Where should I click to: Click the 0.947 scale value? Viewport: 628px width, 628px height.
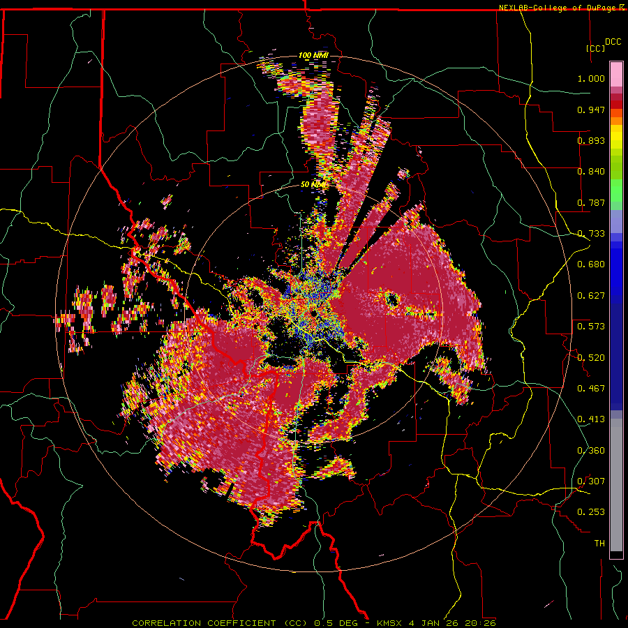[591, 110]
